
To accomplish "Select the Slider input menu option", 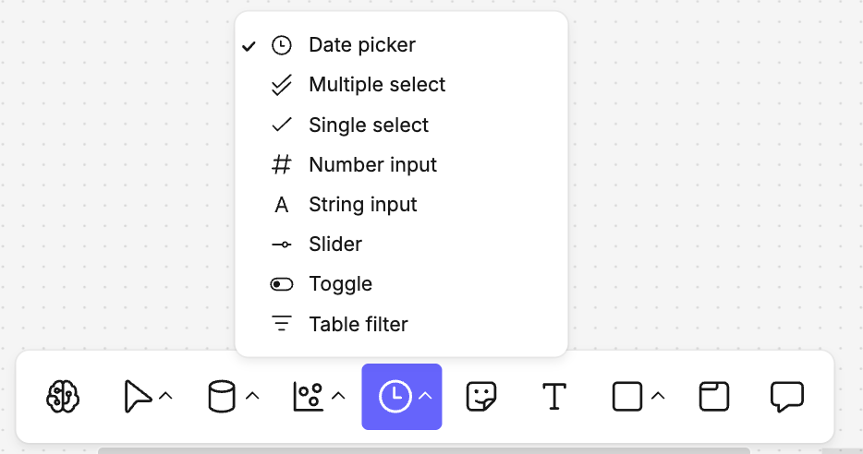I will (x=334, y=245).
